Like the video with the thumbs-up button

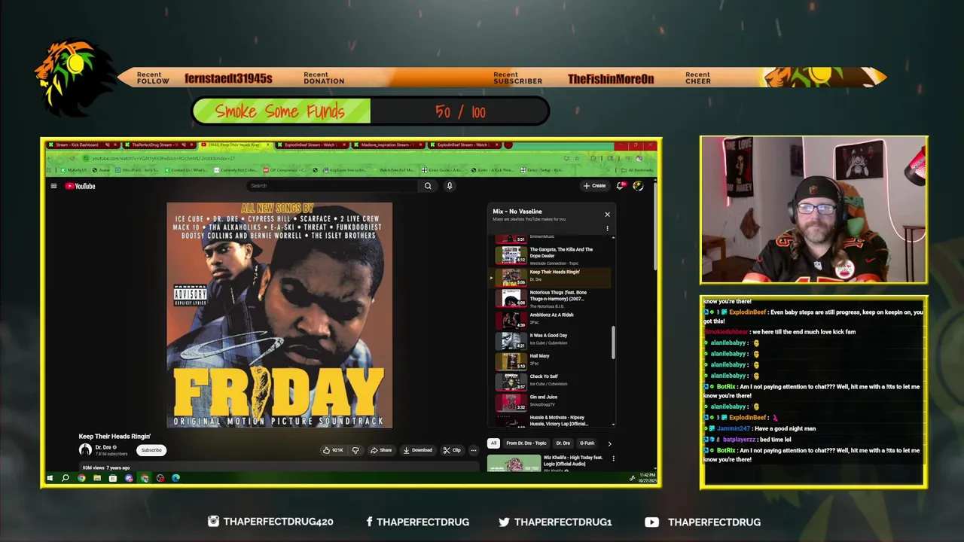point(332,450)
